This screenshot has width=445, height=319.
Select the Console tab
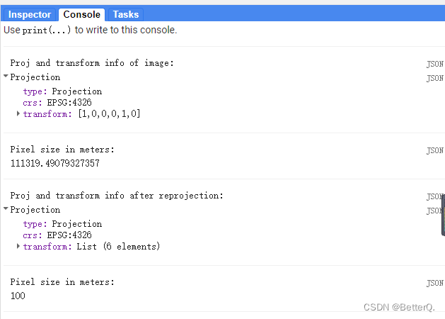click(x=82, y=14)
